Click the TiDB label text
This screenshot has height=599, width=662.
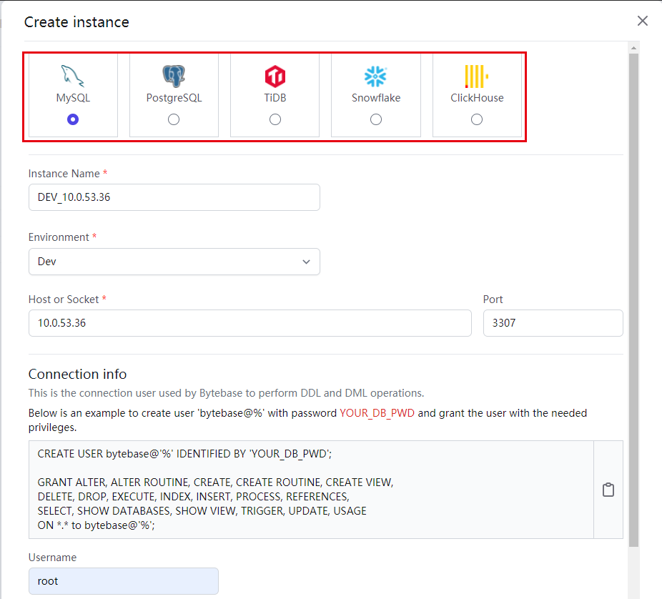point(275,98)
